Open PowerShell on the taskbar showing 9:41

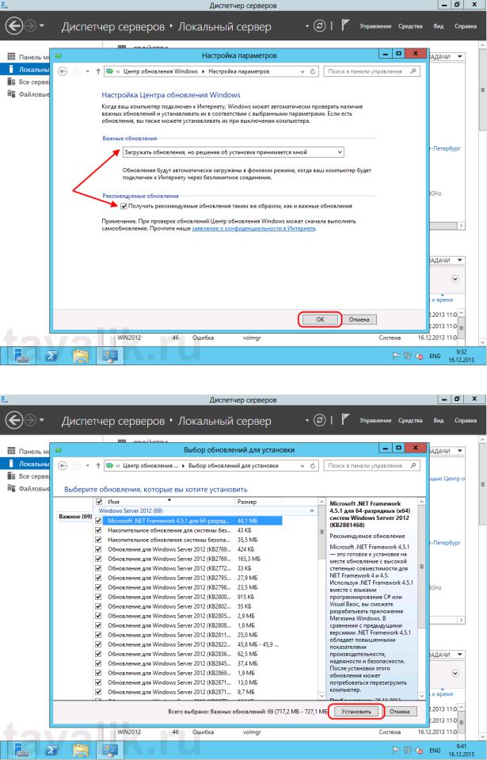(x=51, y=750)
